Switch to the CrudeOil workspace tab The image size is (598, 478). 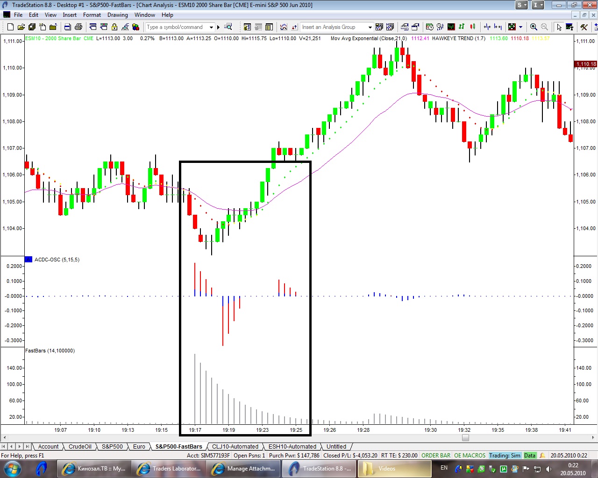(80, 447)
